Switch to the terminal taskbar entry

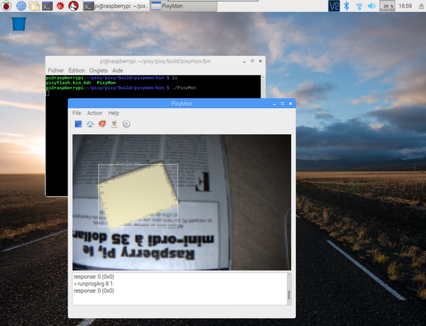116,6
